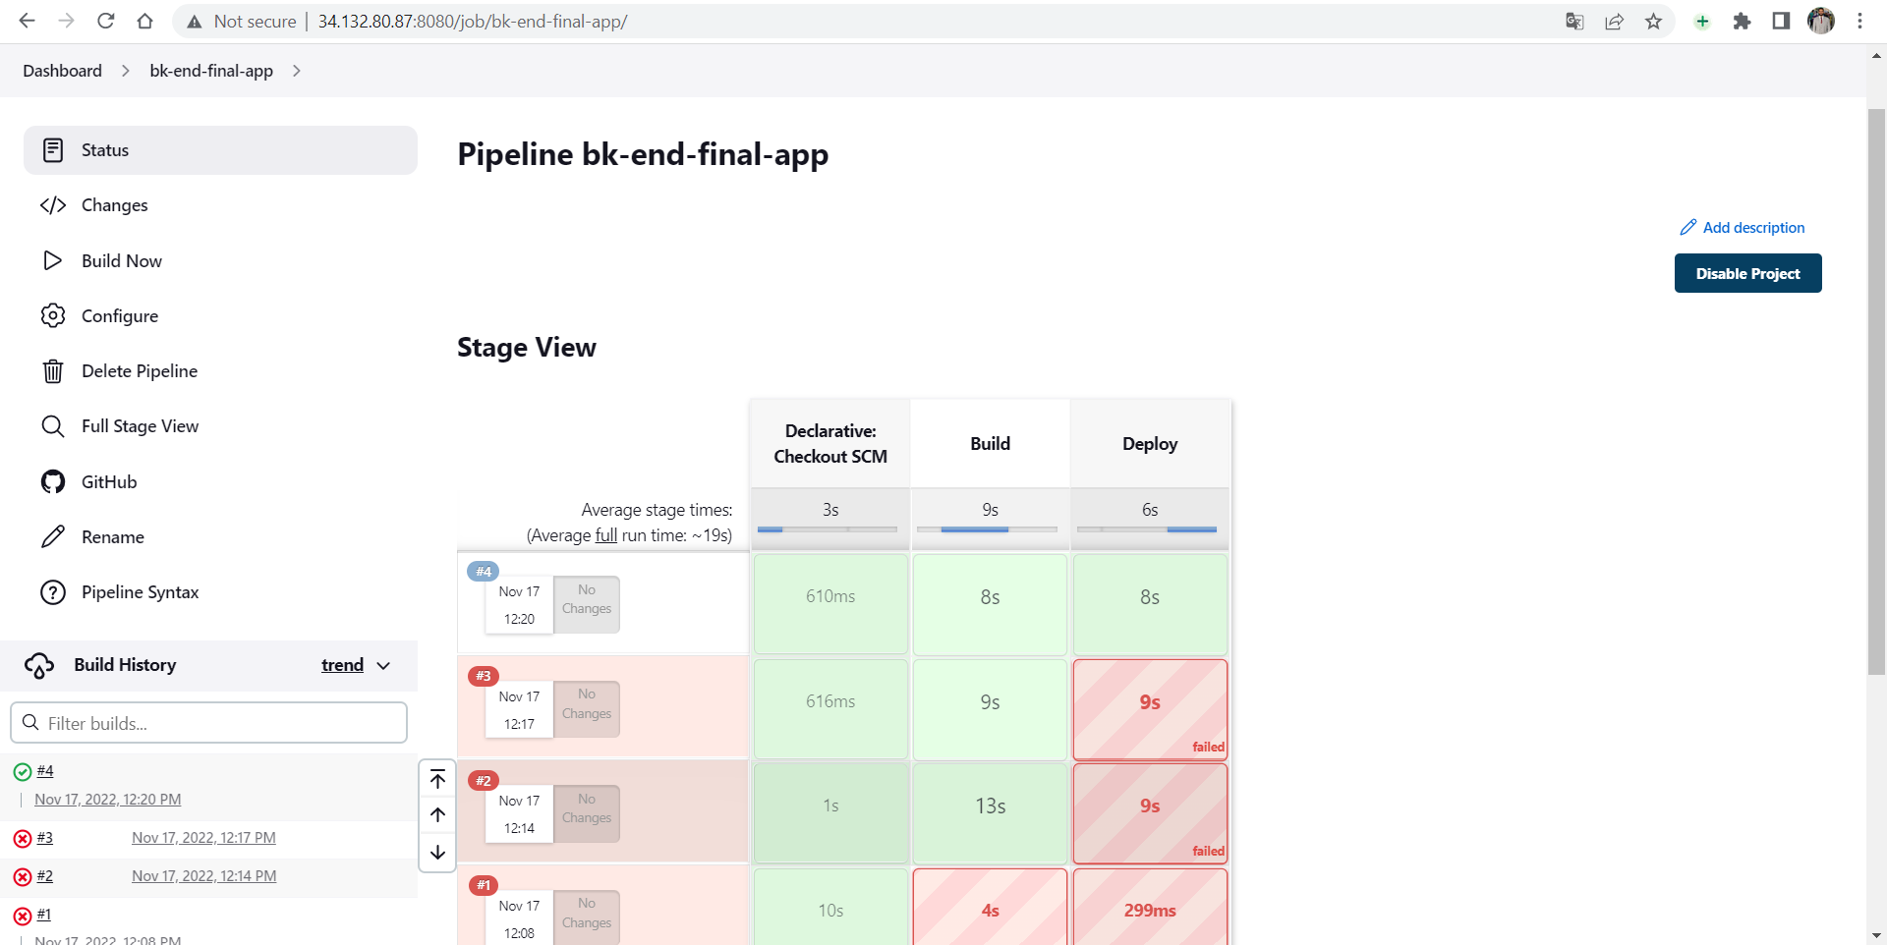Open Configure via the gear icon

coord(53,315)
